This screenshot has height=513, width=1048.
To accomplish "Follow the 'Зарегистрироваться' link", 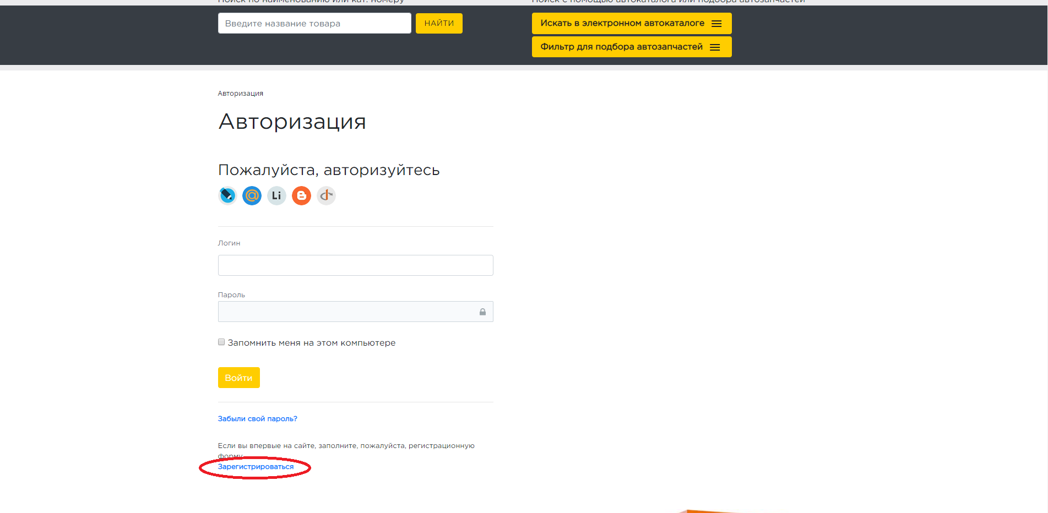I will (256, 467).
